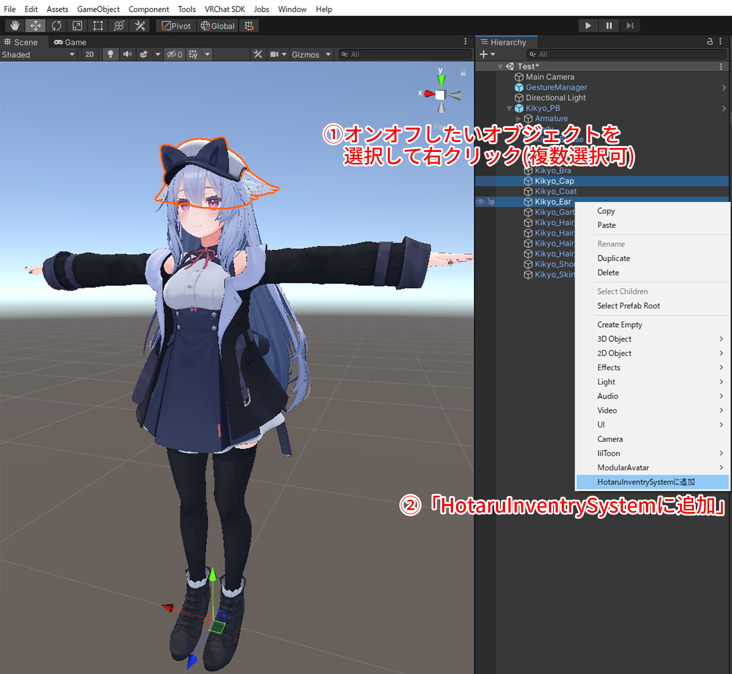
Task: Expand the Armature foldout
Action: [518, 119]
